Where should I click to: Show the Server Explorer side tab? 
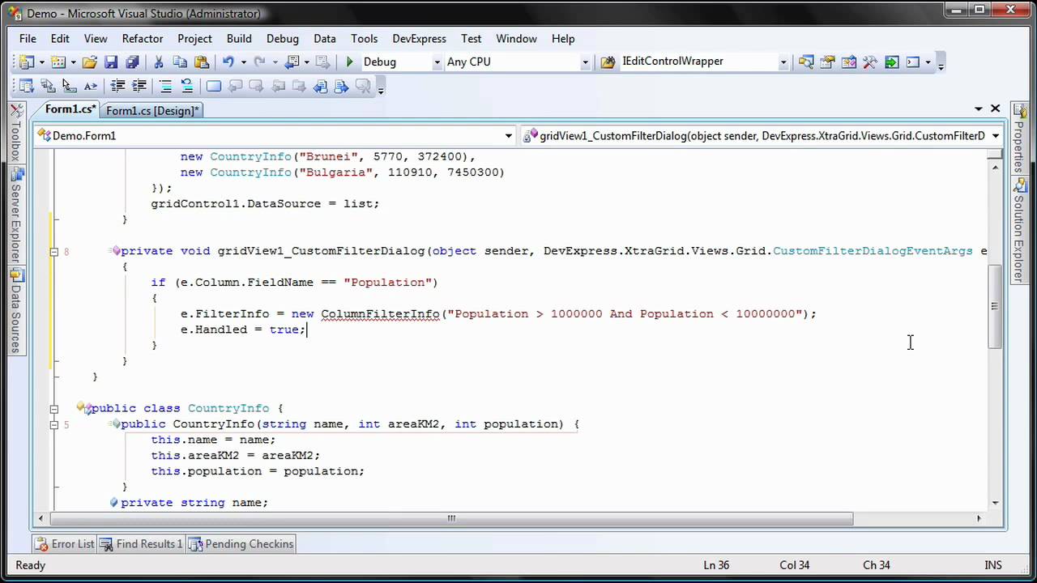(16, 216)
